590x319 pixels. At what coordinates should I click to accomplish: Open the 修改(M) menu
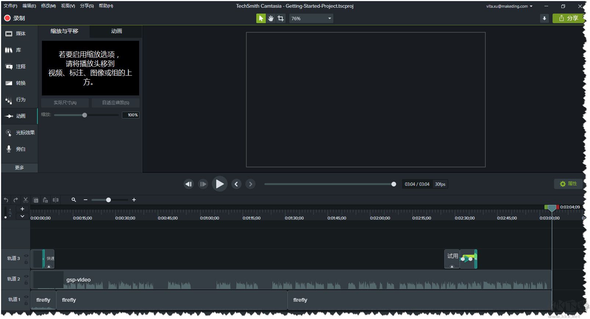(48, 6)
